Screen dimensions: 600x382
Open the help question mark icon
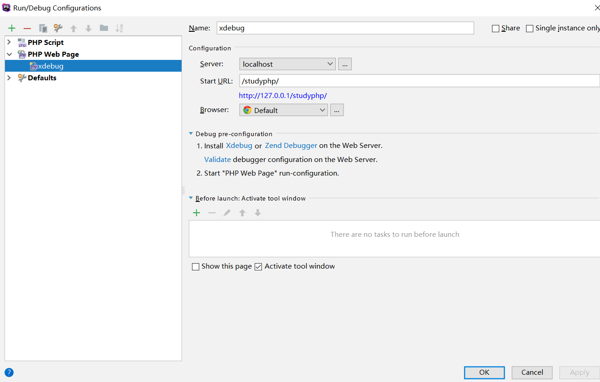9,372
